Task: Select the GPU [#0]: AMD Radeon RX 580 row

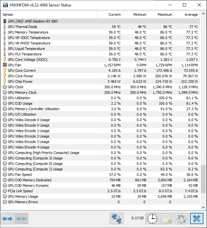Action: 100,21
